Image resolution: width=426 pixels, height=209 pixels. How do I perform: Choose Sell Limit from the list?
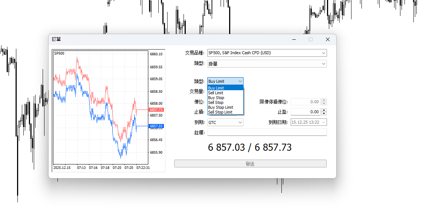coord(216,93)
